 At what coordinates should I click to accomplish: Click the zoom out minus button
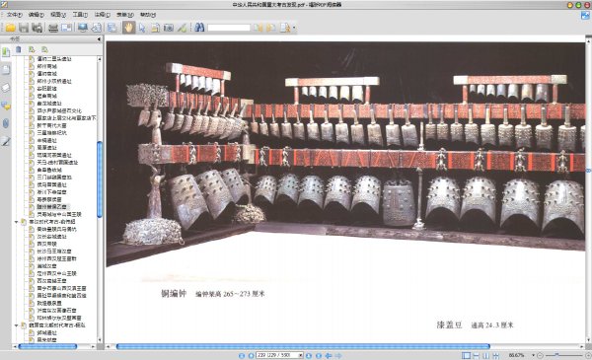(541, 355)
